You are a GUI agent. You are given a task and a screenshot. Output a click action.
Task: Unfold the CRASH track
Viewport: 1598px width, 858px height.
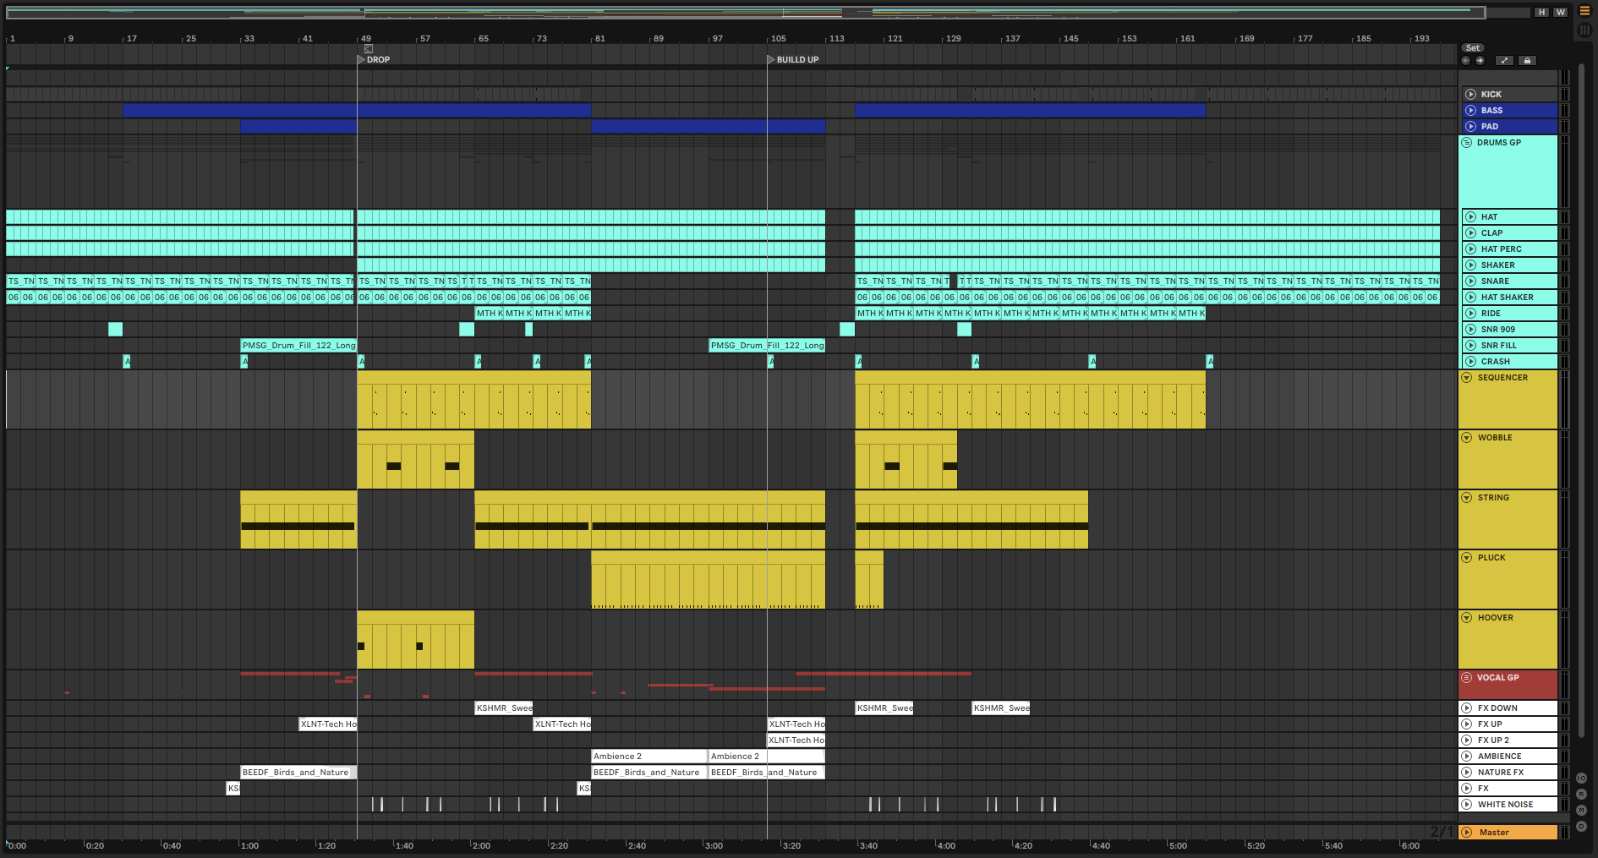click(1470, 362)
